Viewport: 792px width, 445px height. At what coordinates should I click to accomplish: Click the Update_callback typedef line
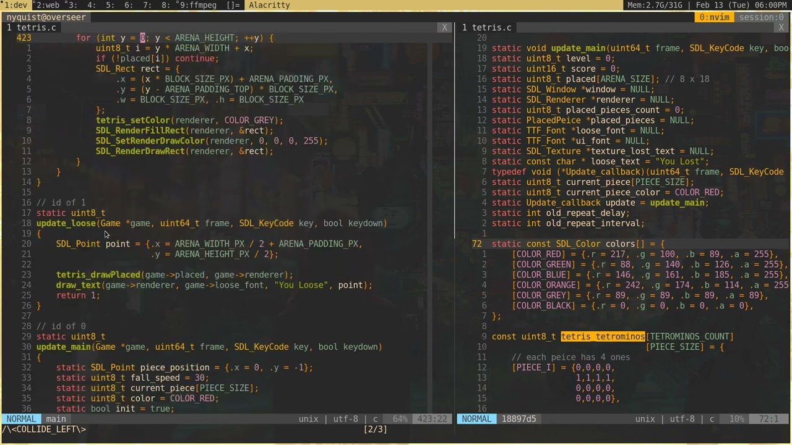point(637,172)
